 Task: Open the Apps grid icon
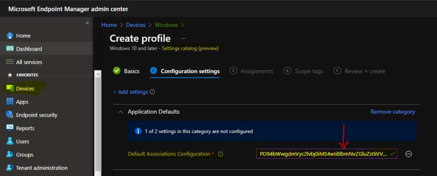tap(10, 102)
